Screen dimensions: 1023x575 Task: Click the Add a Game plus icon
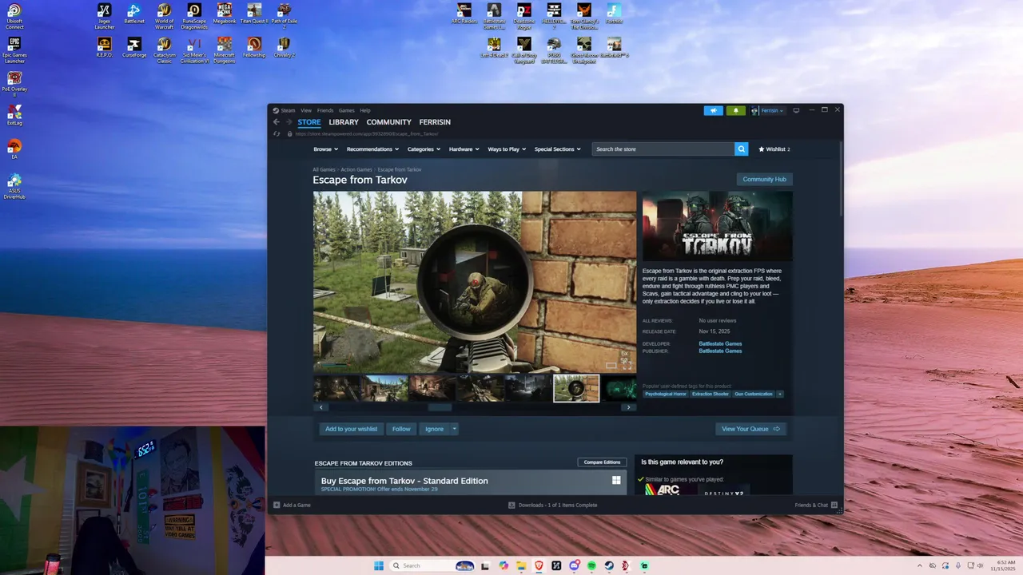pyautogui.click(x=277, y=505)
